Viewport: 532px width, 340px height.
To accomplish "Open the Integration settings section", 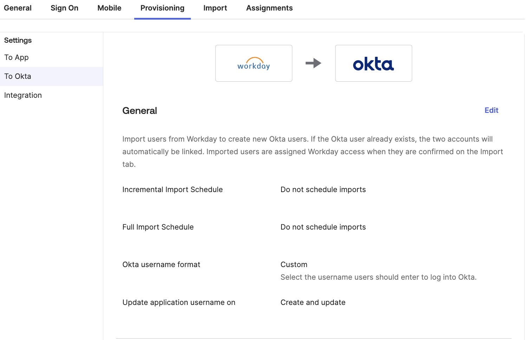I will pos(23,95).
